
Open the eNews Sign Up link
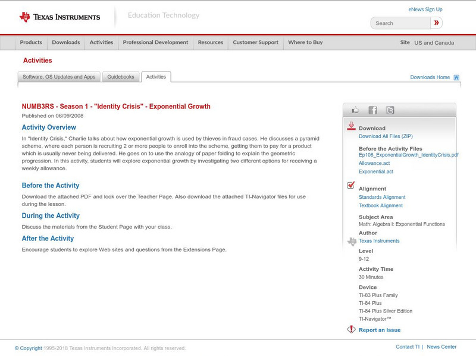click(x=425, y=10)
